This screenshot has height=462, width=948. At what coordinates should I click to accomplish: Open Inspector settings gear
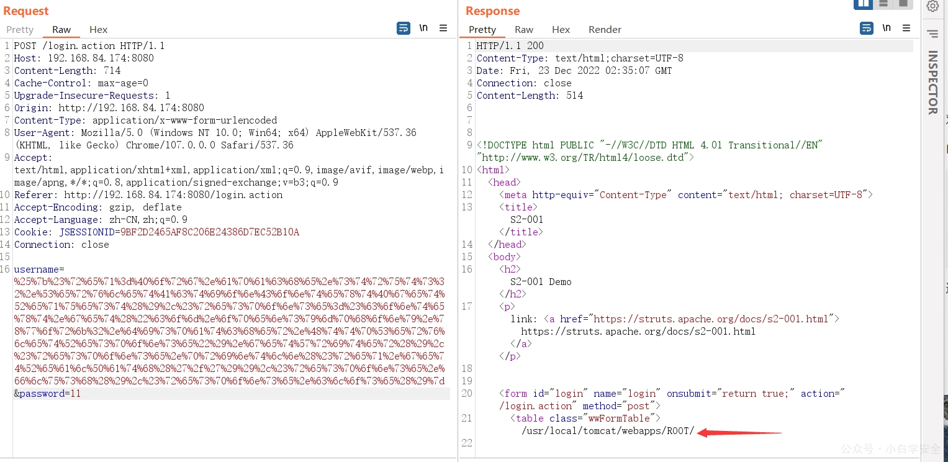coord(932,6)
